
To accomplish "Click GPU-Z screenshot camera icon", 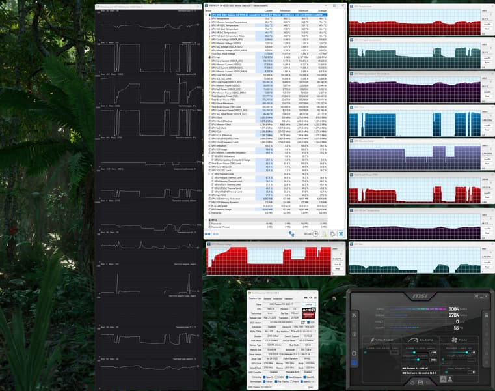I will pyautogui.click(x=306, y=298).
